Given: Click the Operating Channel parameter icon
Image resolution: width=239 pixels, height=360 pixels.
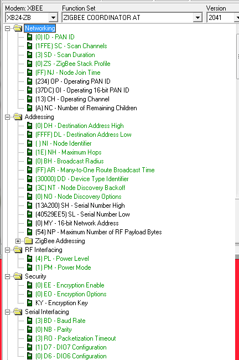Looking at the screenshot, I should (x=29, y=99).
